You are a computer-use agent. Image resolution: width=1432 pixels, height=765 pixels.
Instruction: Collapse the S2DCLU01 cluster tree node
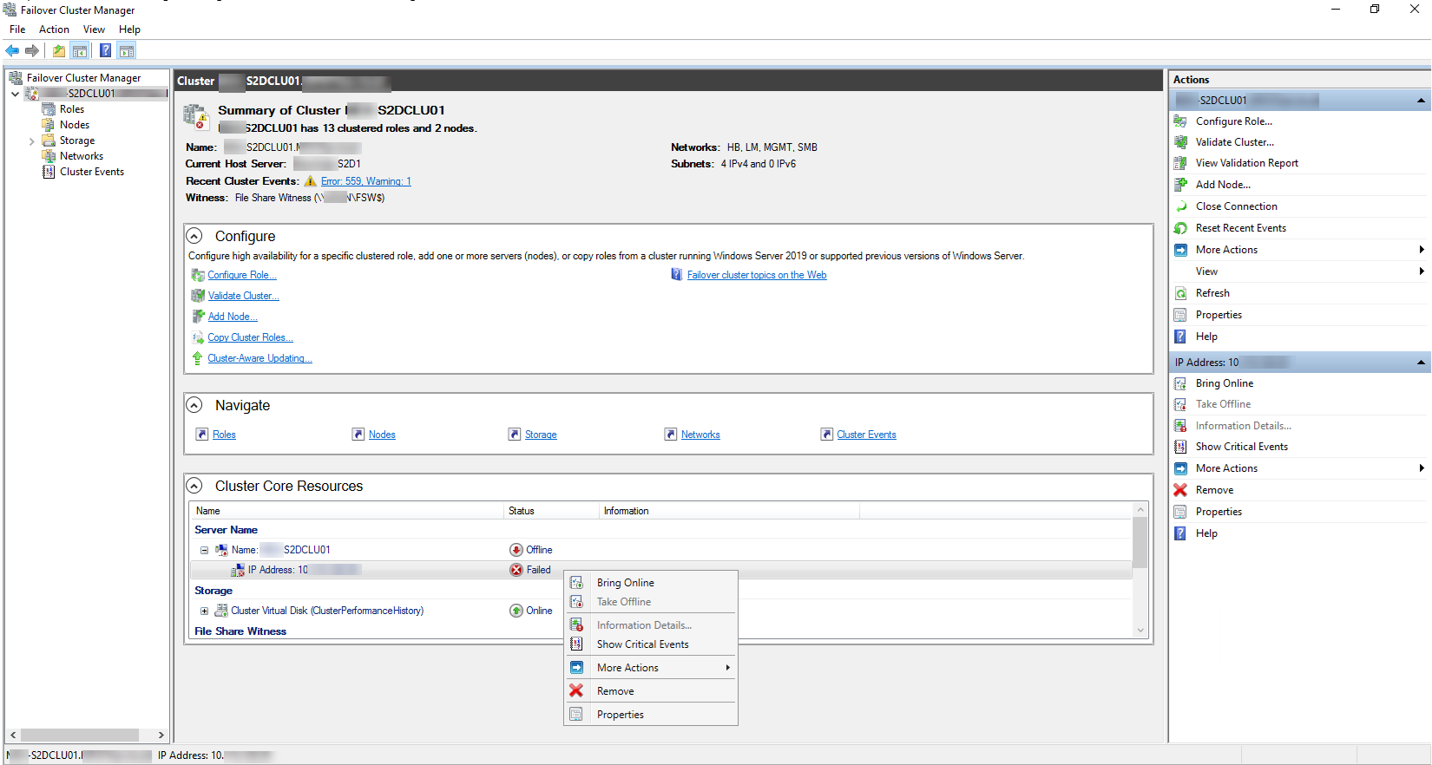[x=15, y=94]
